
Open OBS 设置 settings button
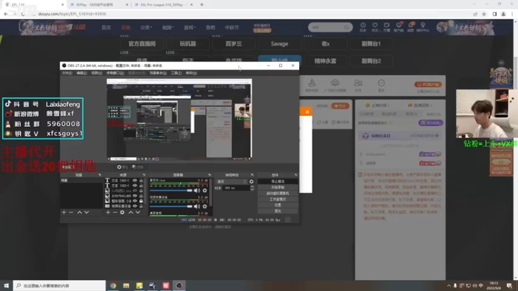pyautogui.click(x=278, y=205)
